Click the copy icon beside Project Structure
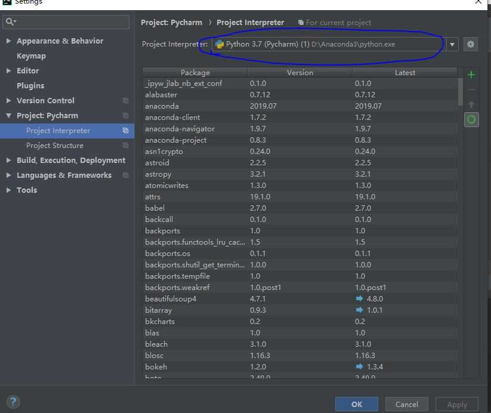Viewport: 491px width, 413px height. (x=125, y=146)
